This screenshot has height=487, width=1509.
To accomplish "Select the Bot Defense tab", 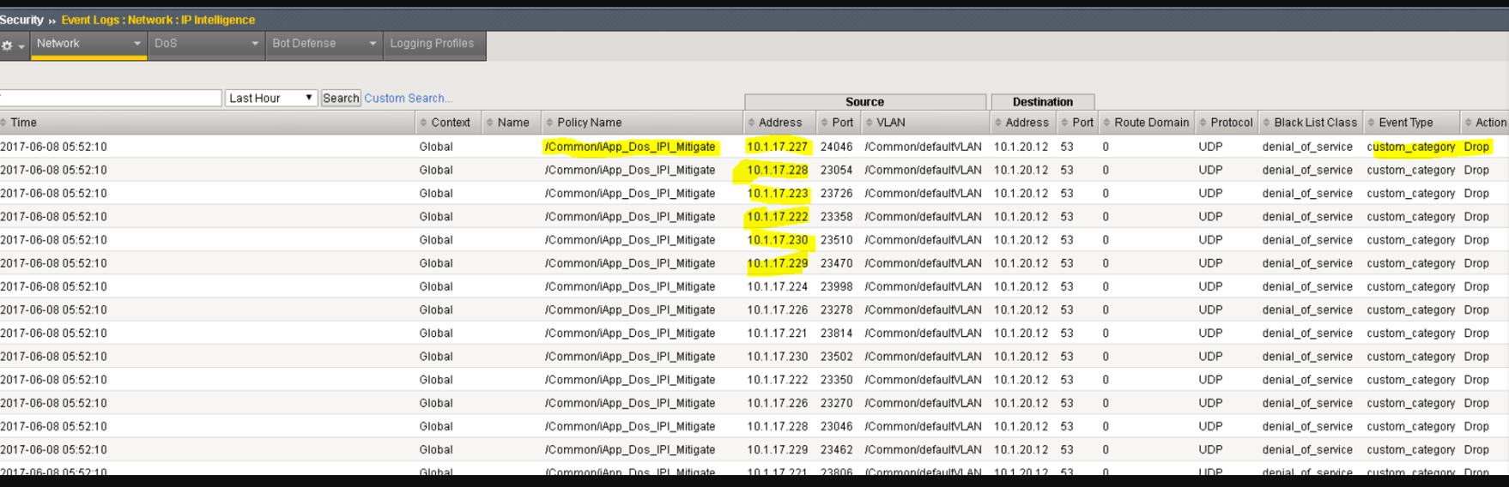I will (304, 44).
